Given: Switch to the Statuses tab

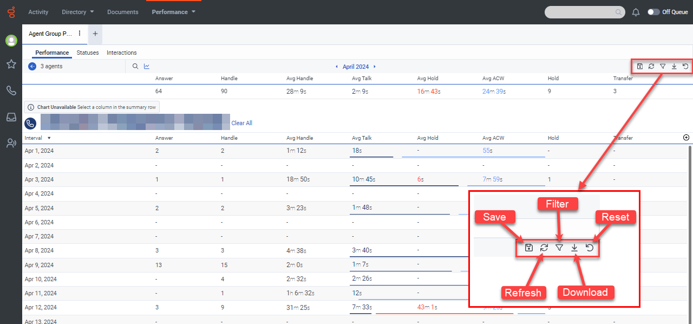Looking at the screenshot, I should [x=88, y=53].
